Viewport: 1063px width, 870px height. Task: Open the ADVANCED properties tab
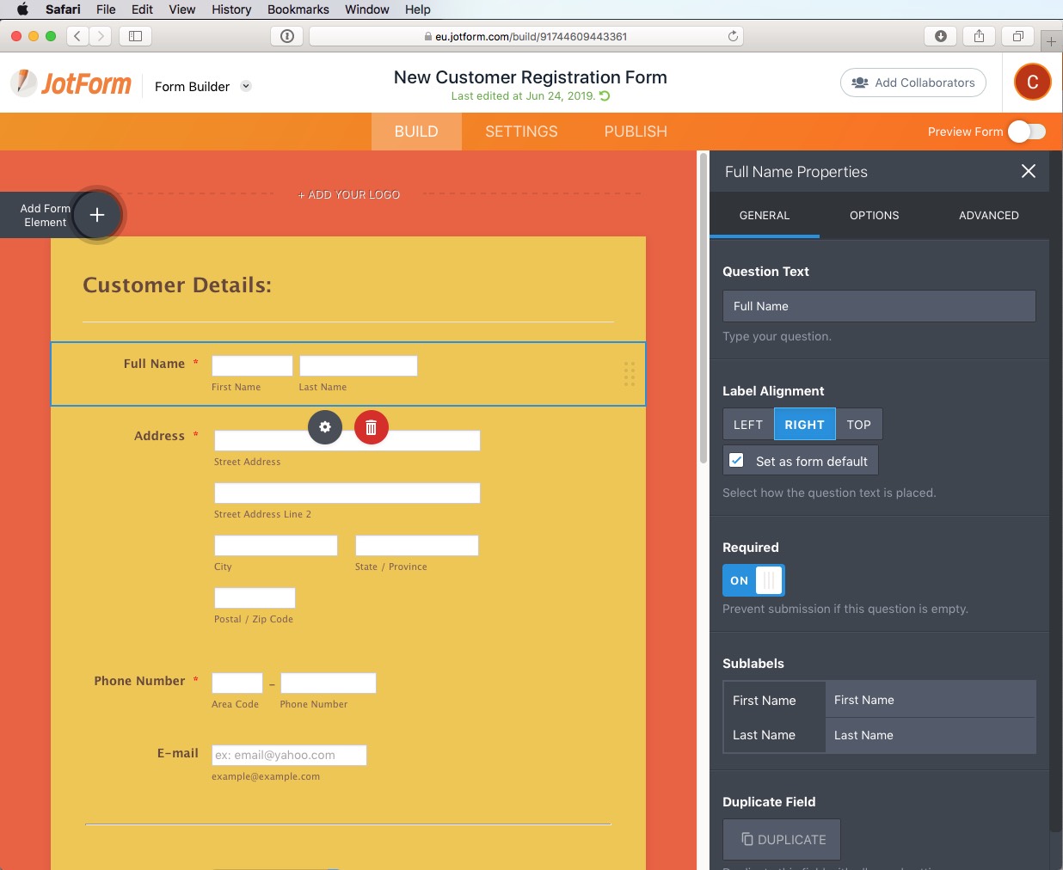989,215
